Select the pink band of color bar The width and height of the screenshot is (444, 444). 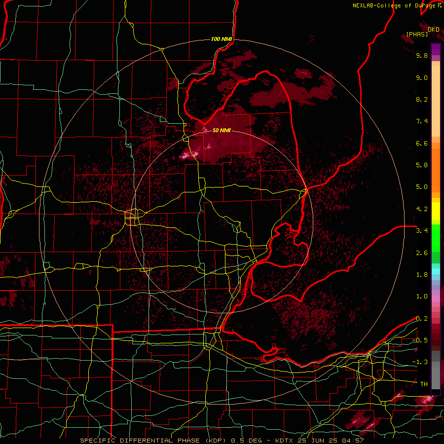pos(436,299)
